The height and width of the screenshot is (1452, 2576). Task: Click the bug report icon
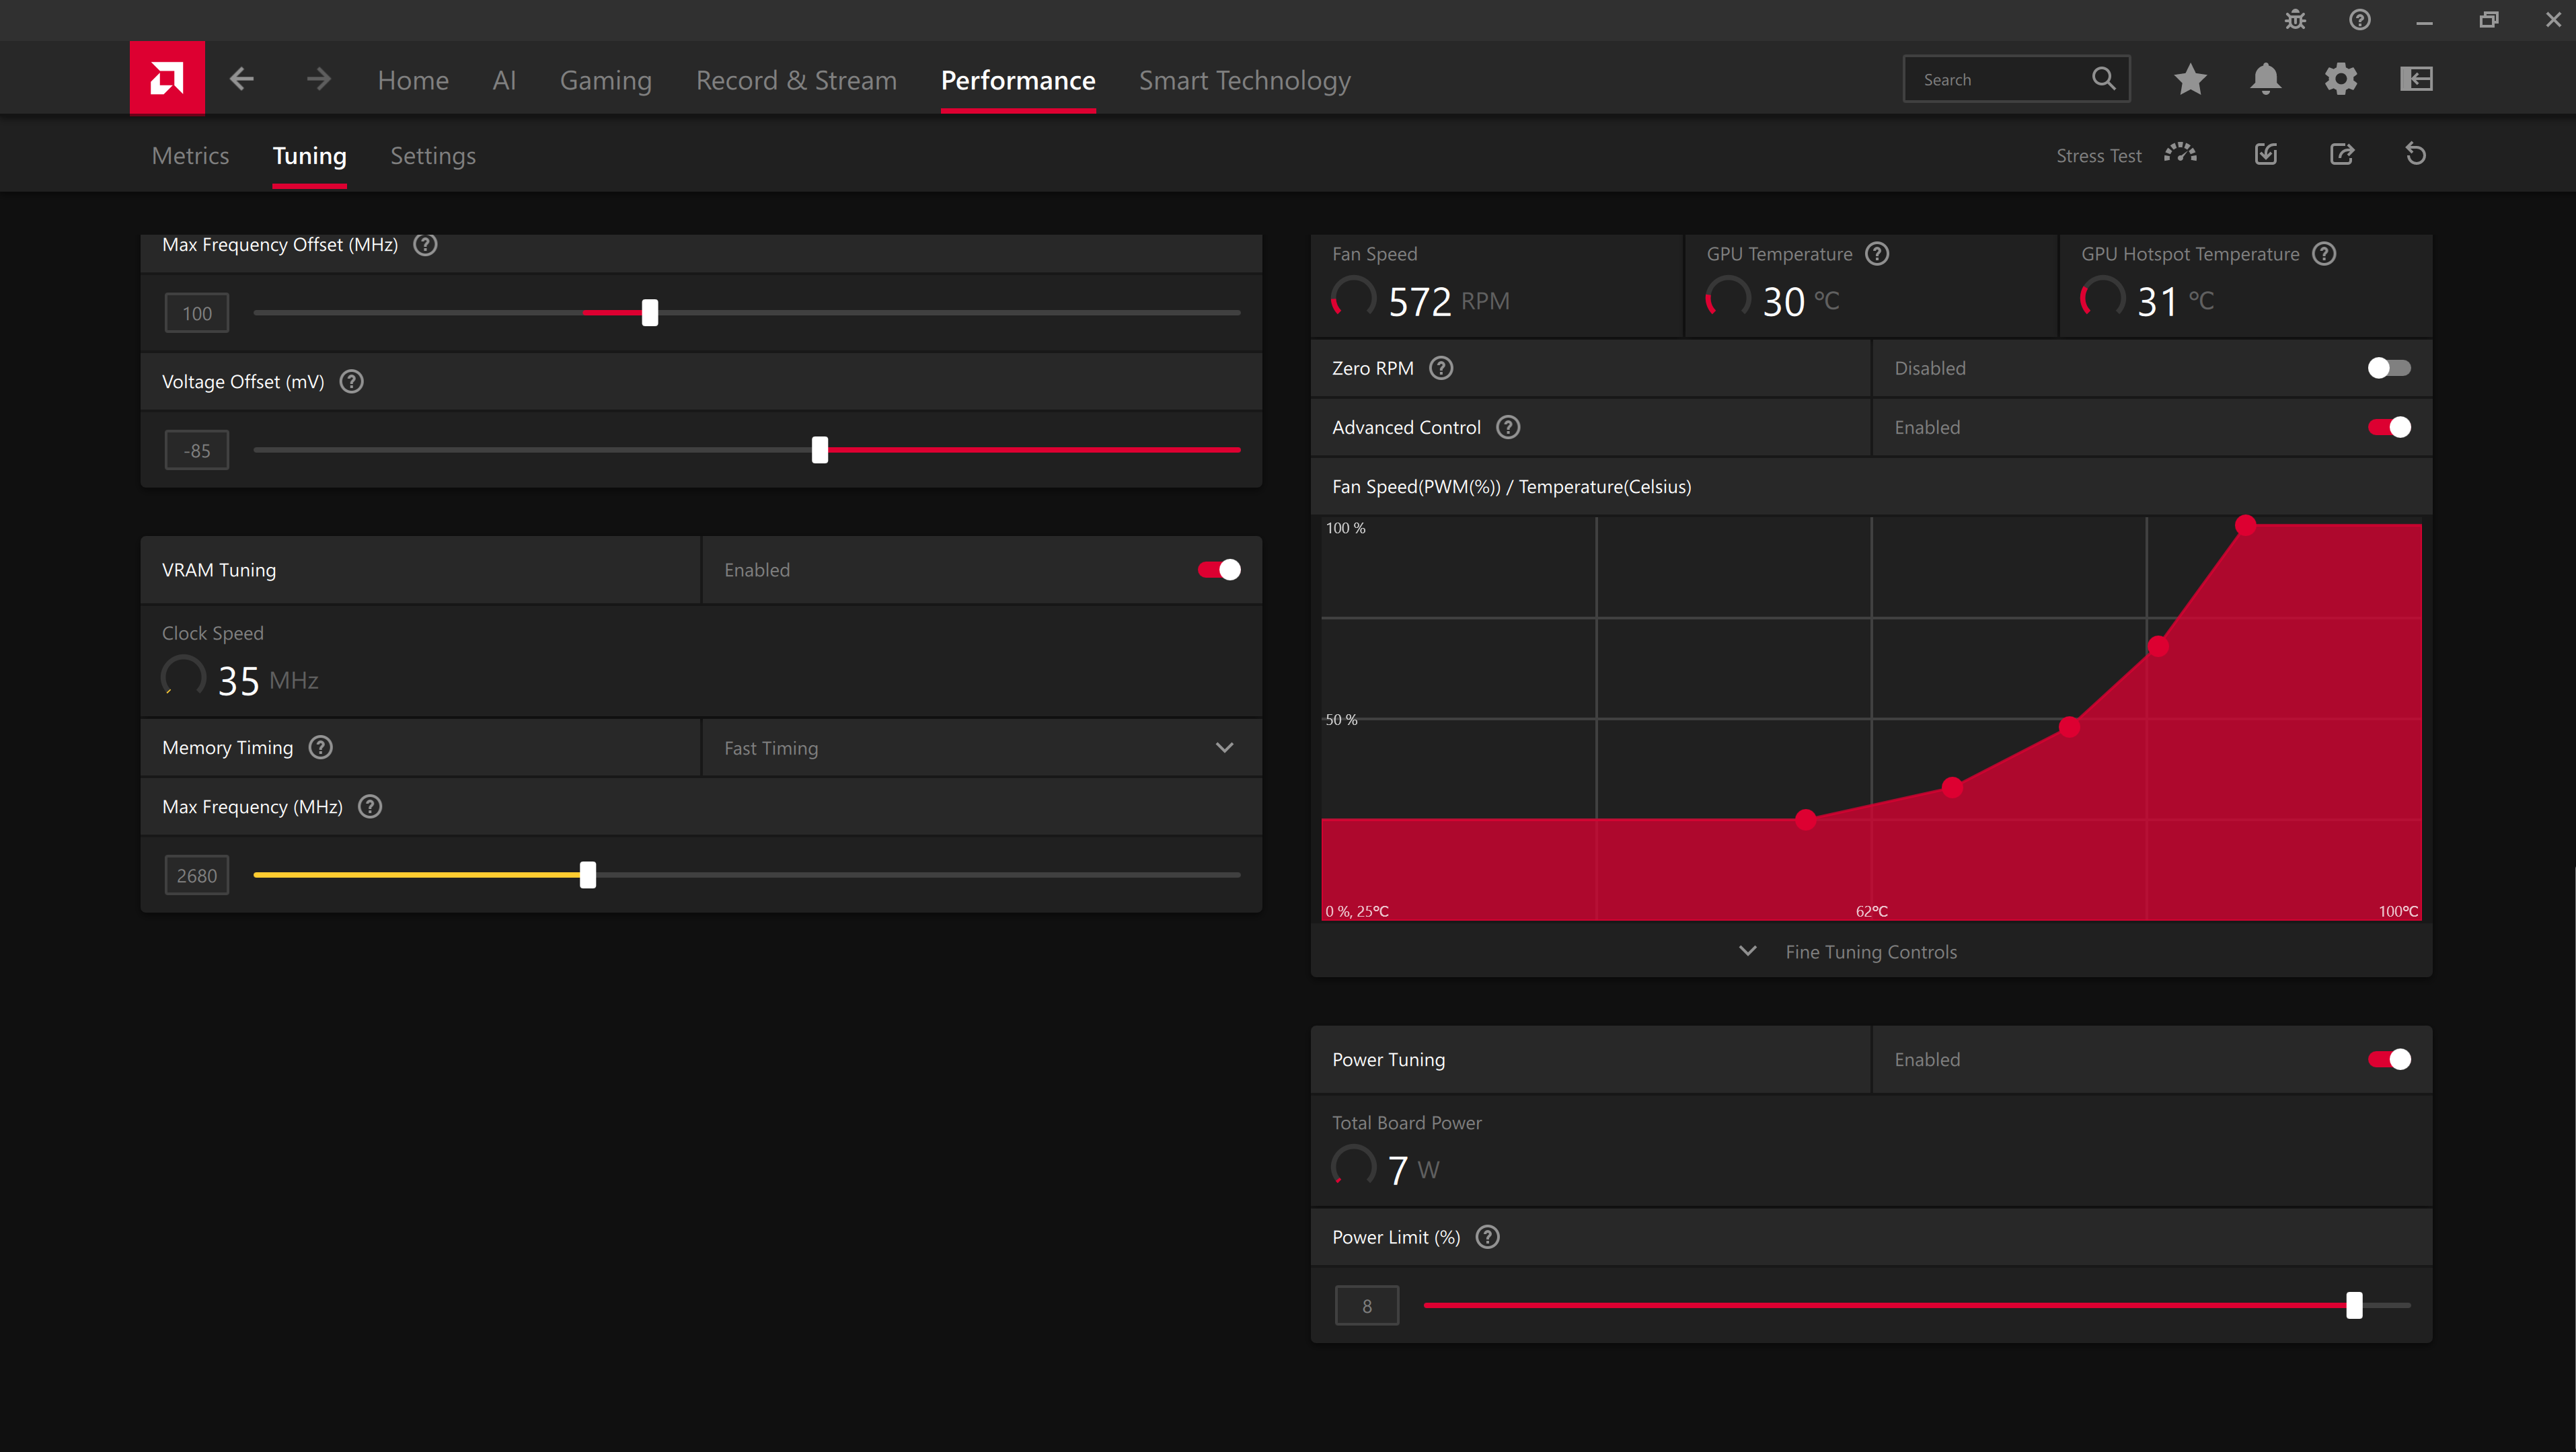2295,20
